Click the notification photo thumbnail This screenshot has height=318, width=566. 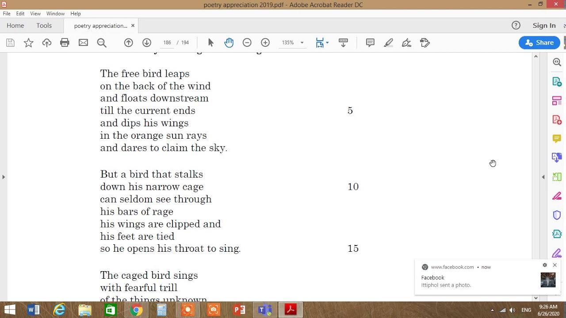(548, 280)
